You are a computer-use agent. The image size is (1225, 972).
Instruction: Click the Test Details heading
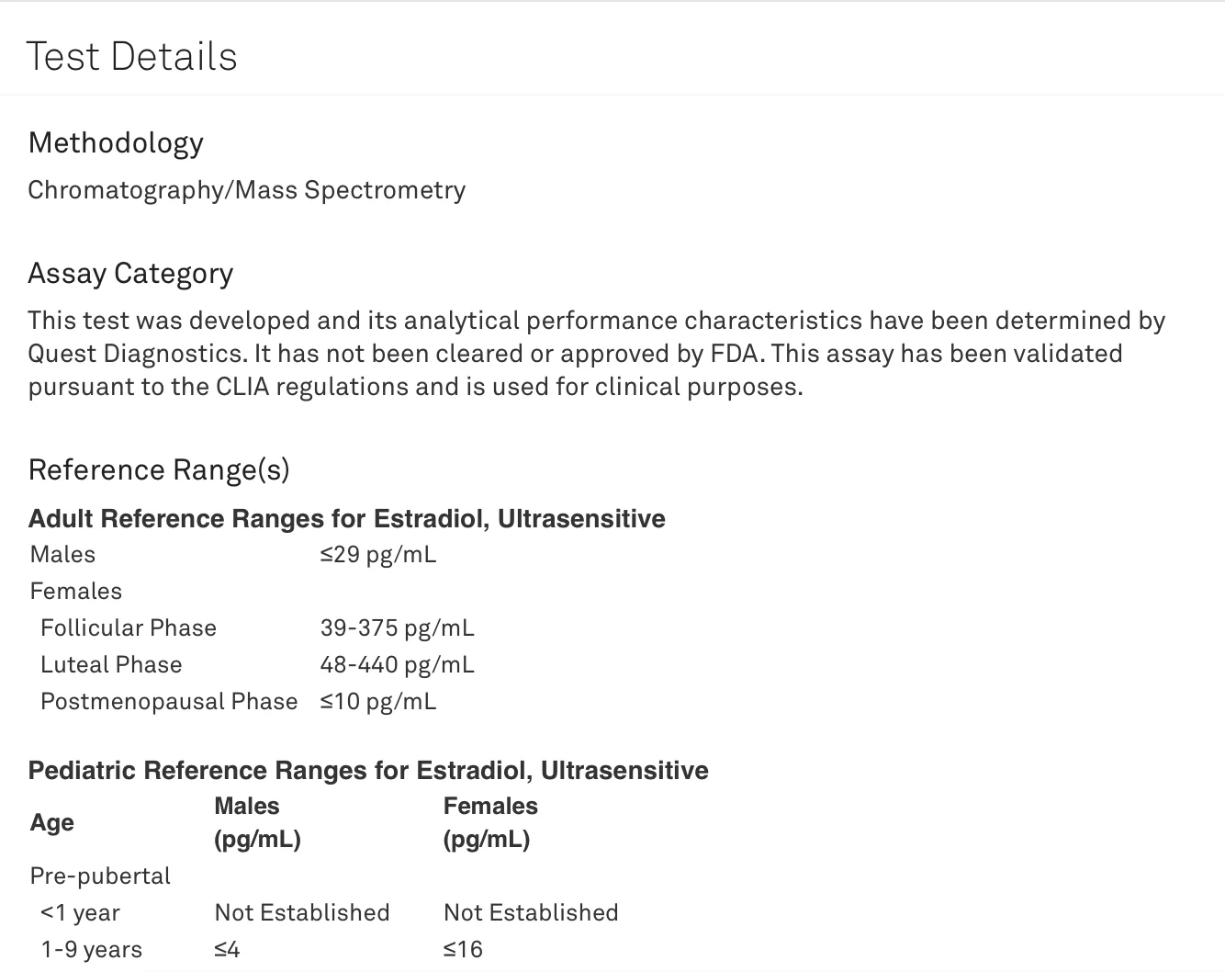[131, 57]
